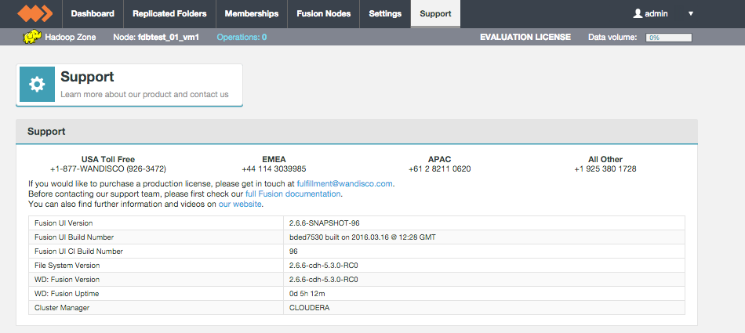Click the WD: Fusion Version value
The image size is (745, 333).
click(x=324, y=279)
